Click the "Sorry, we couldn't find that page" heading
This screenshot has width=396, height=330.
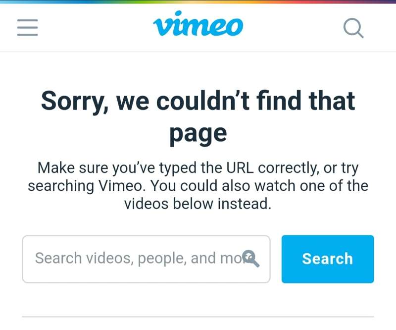[x=198, y=117]
